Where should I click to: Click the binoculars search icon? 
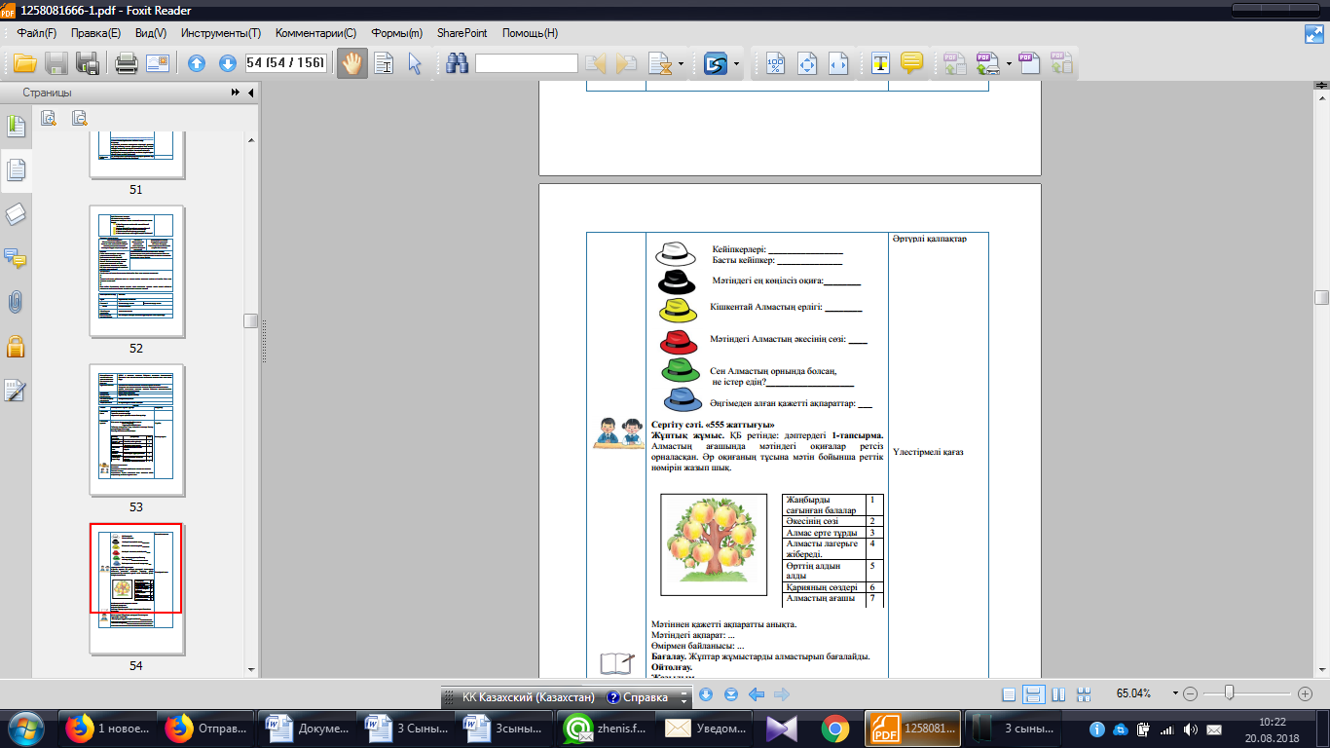[458, 63]
